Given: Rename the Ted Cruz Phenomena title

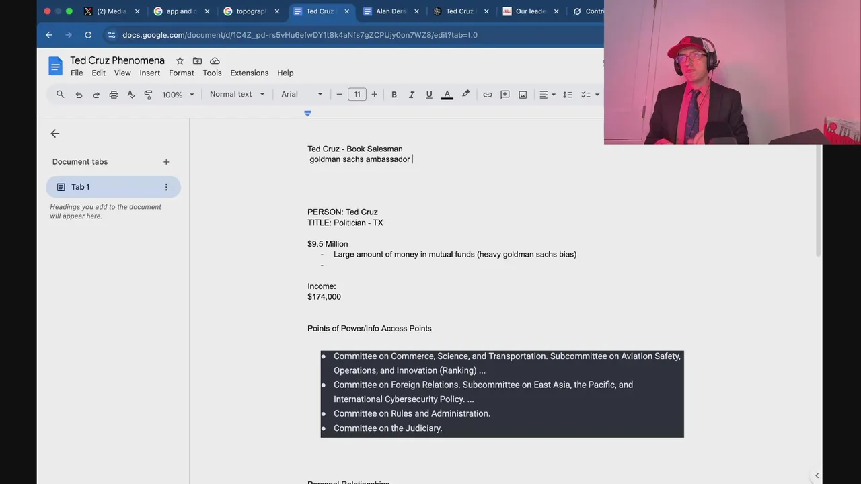Looking at the screenshot, I should [x=118, y=61].
